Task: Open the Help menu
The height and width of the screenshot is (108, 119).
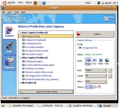Action: pos(23,12)
